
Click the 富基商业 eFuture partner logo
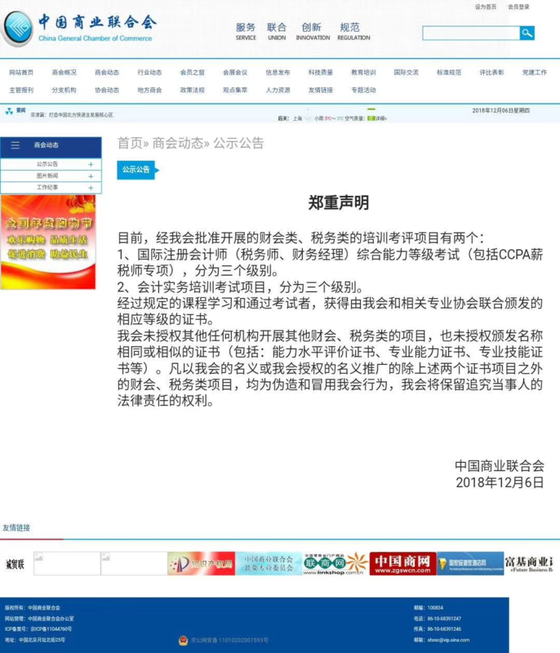(529, 564)
